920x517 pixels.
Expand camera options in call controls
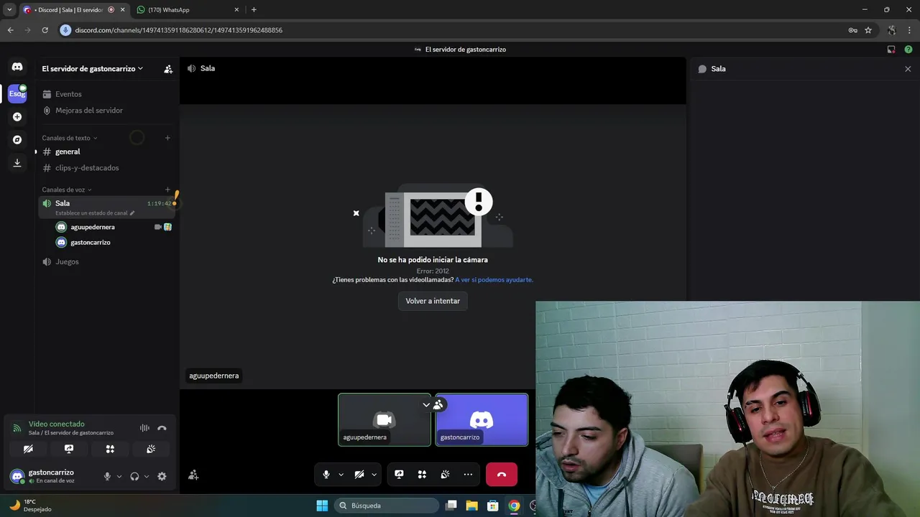(x=374, y=475)
